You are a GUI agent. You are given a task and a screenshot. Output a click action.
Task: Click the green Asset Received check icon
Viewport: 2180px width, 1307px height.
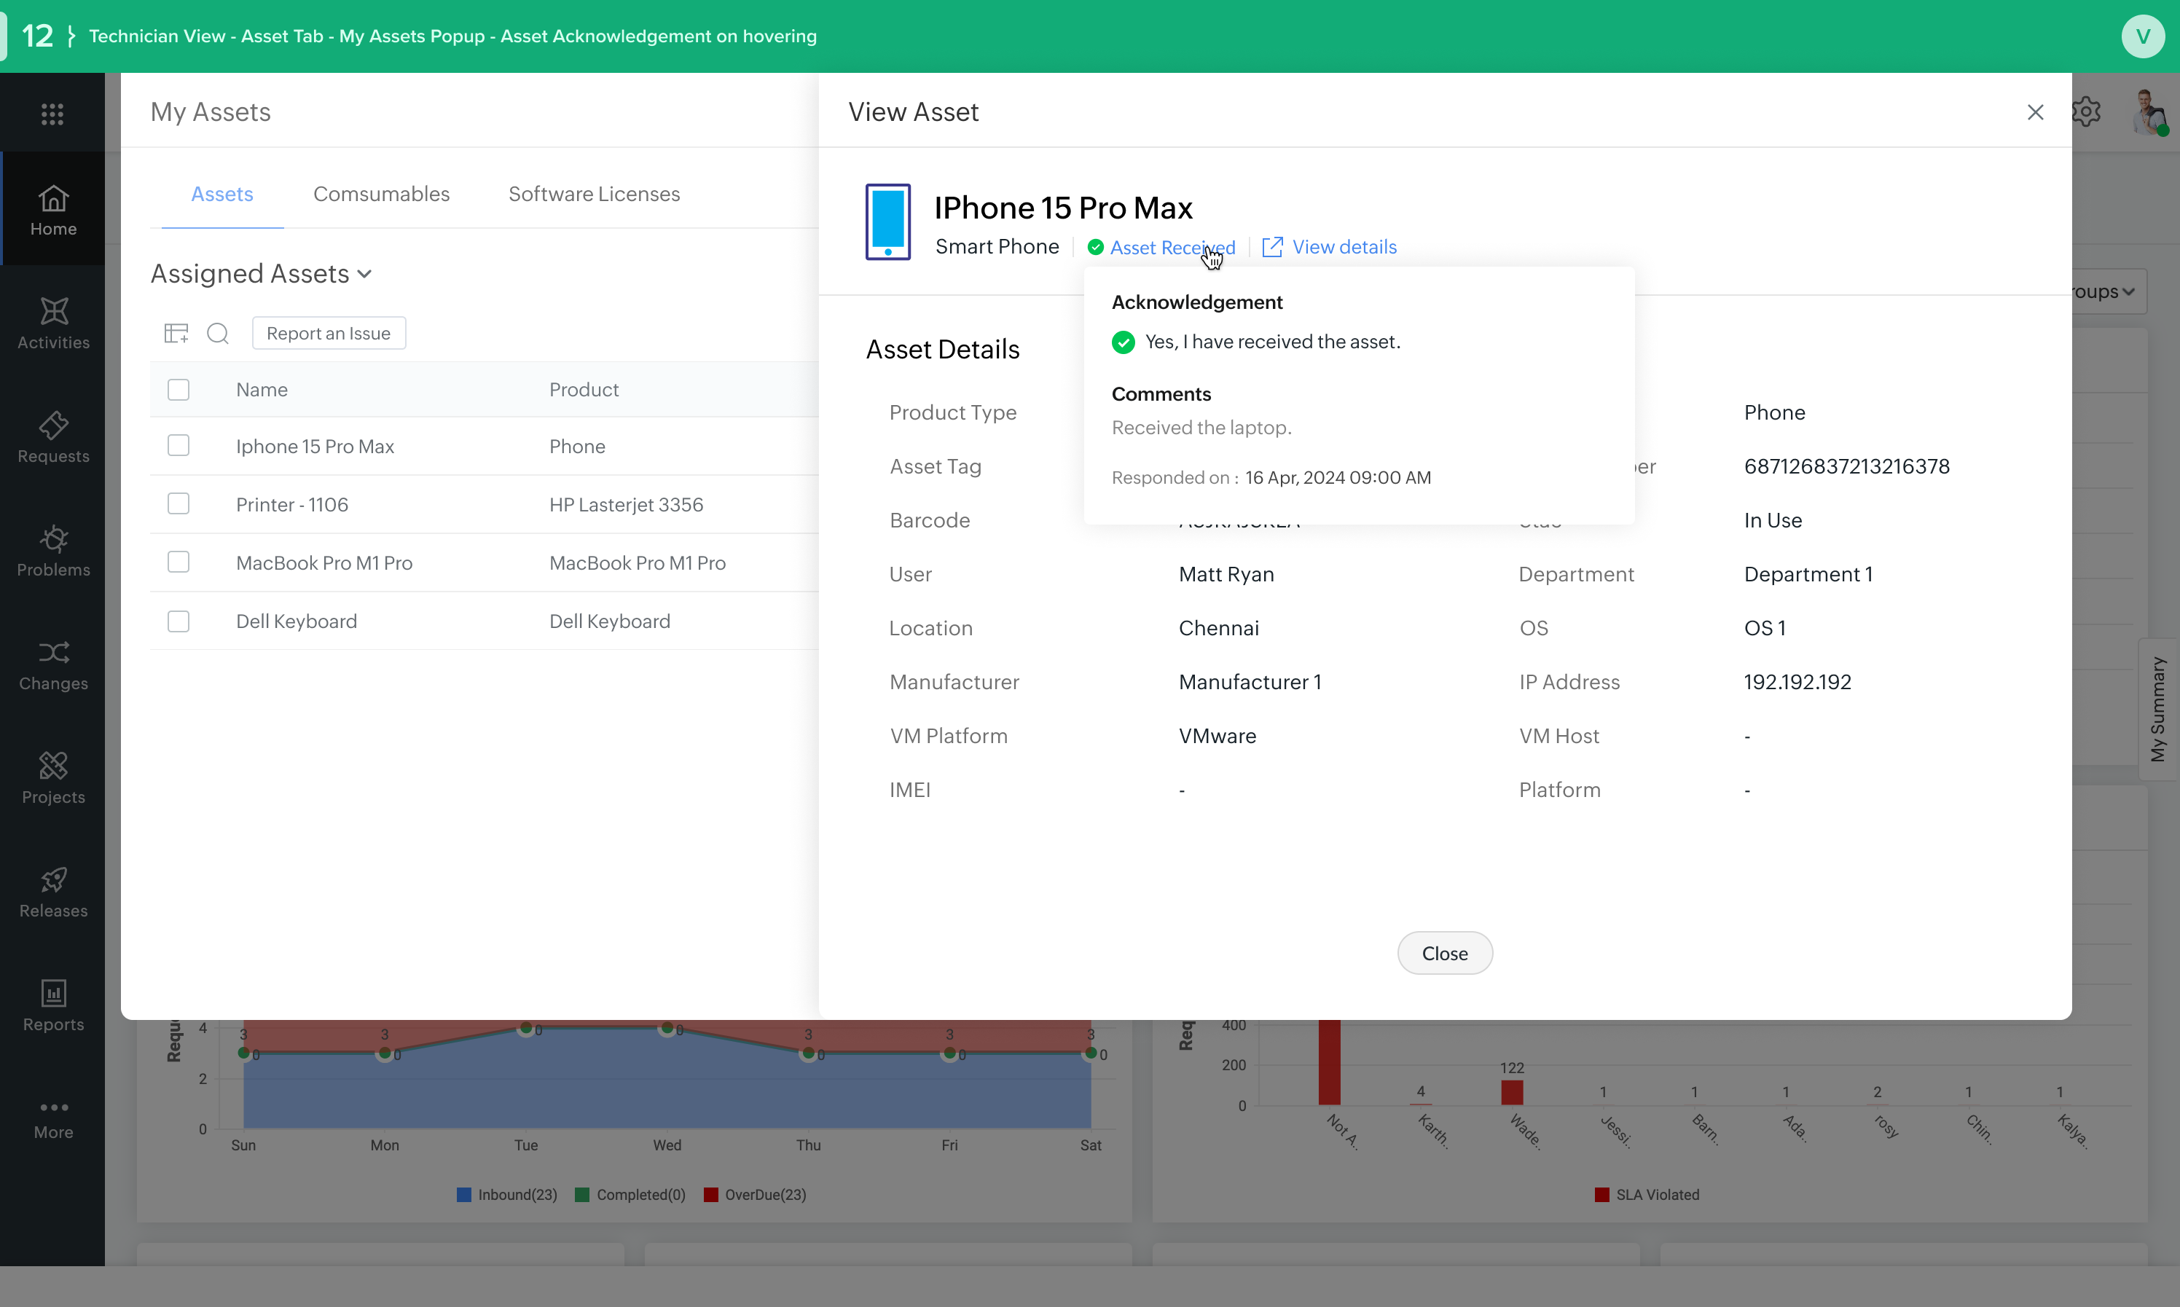pos(1095,248)
